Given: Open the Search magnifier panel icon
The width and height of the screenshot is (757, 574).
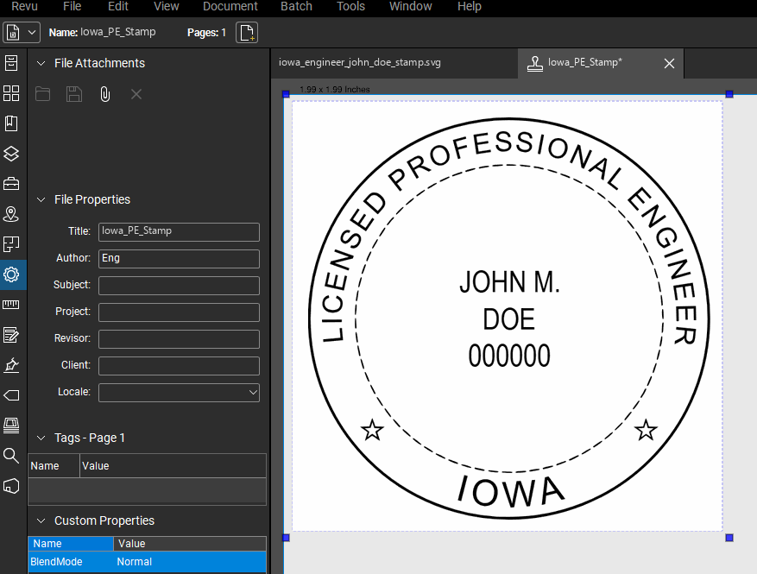Looking at the screenshot, I should click(x=11, y=455).
